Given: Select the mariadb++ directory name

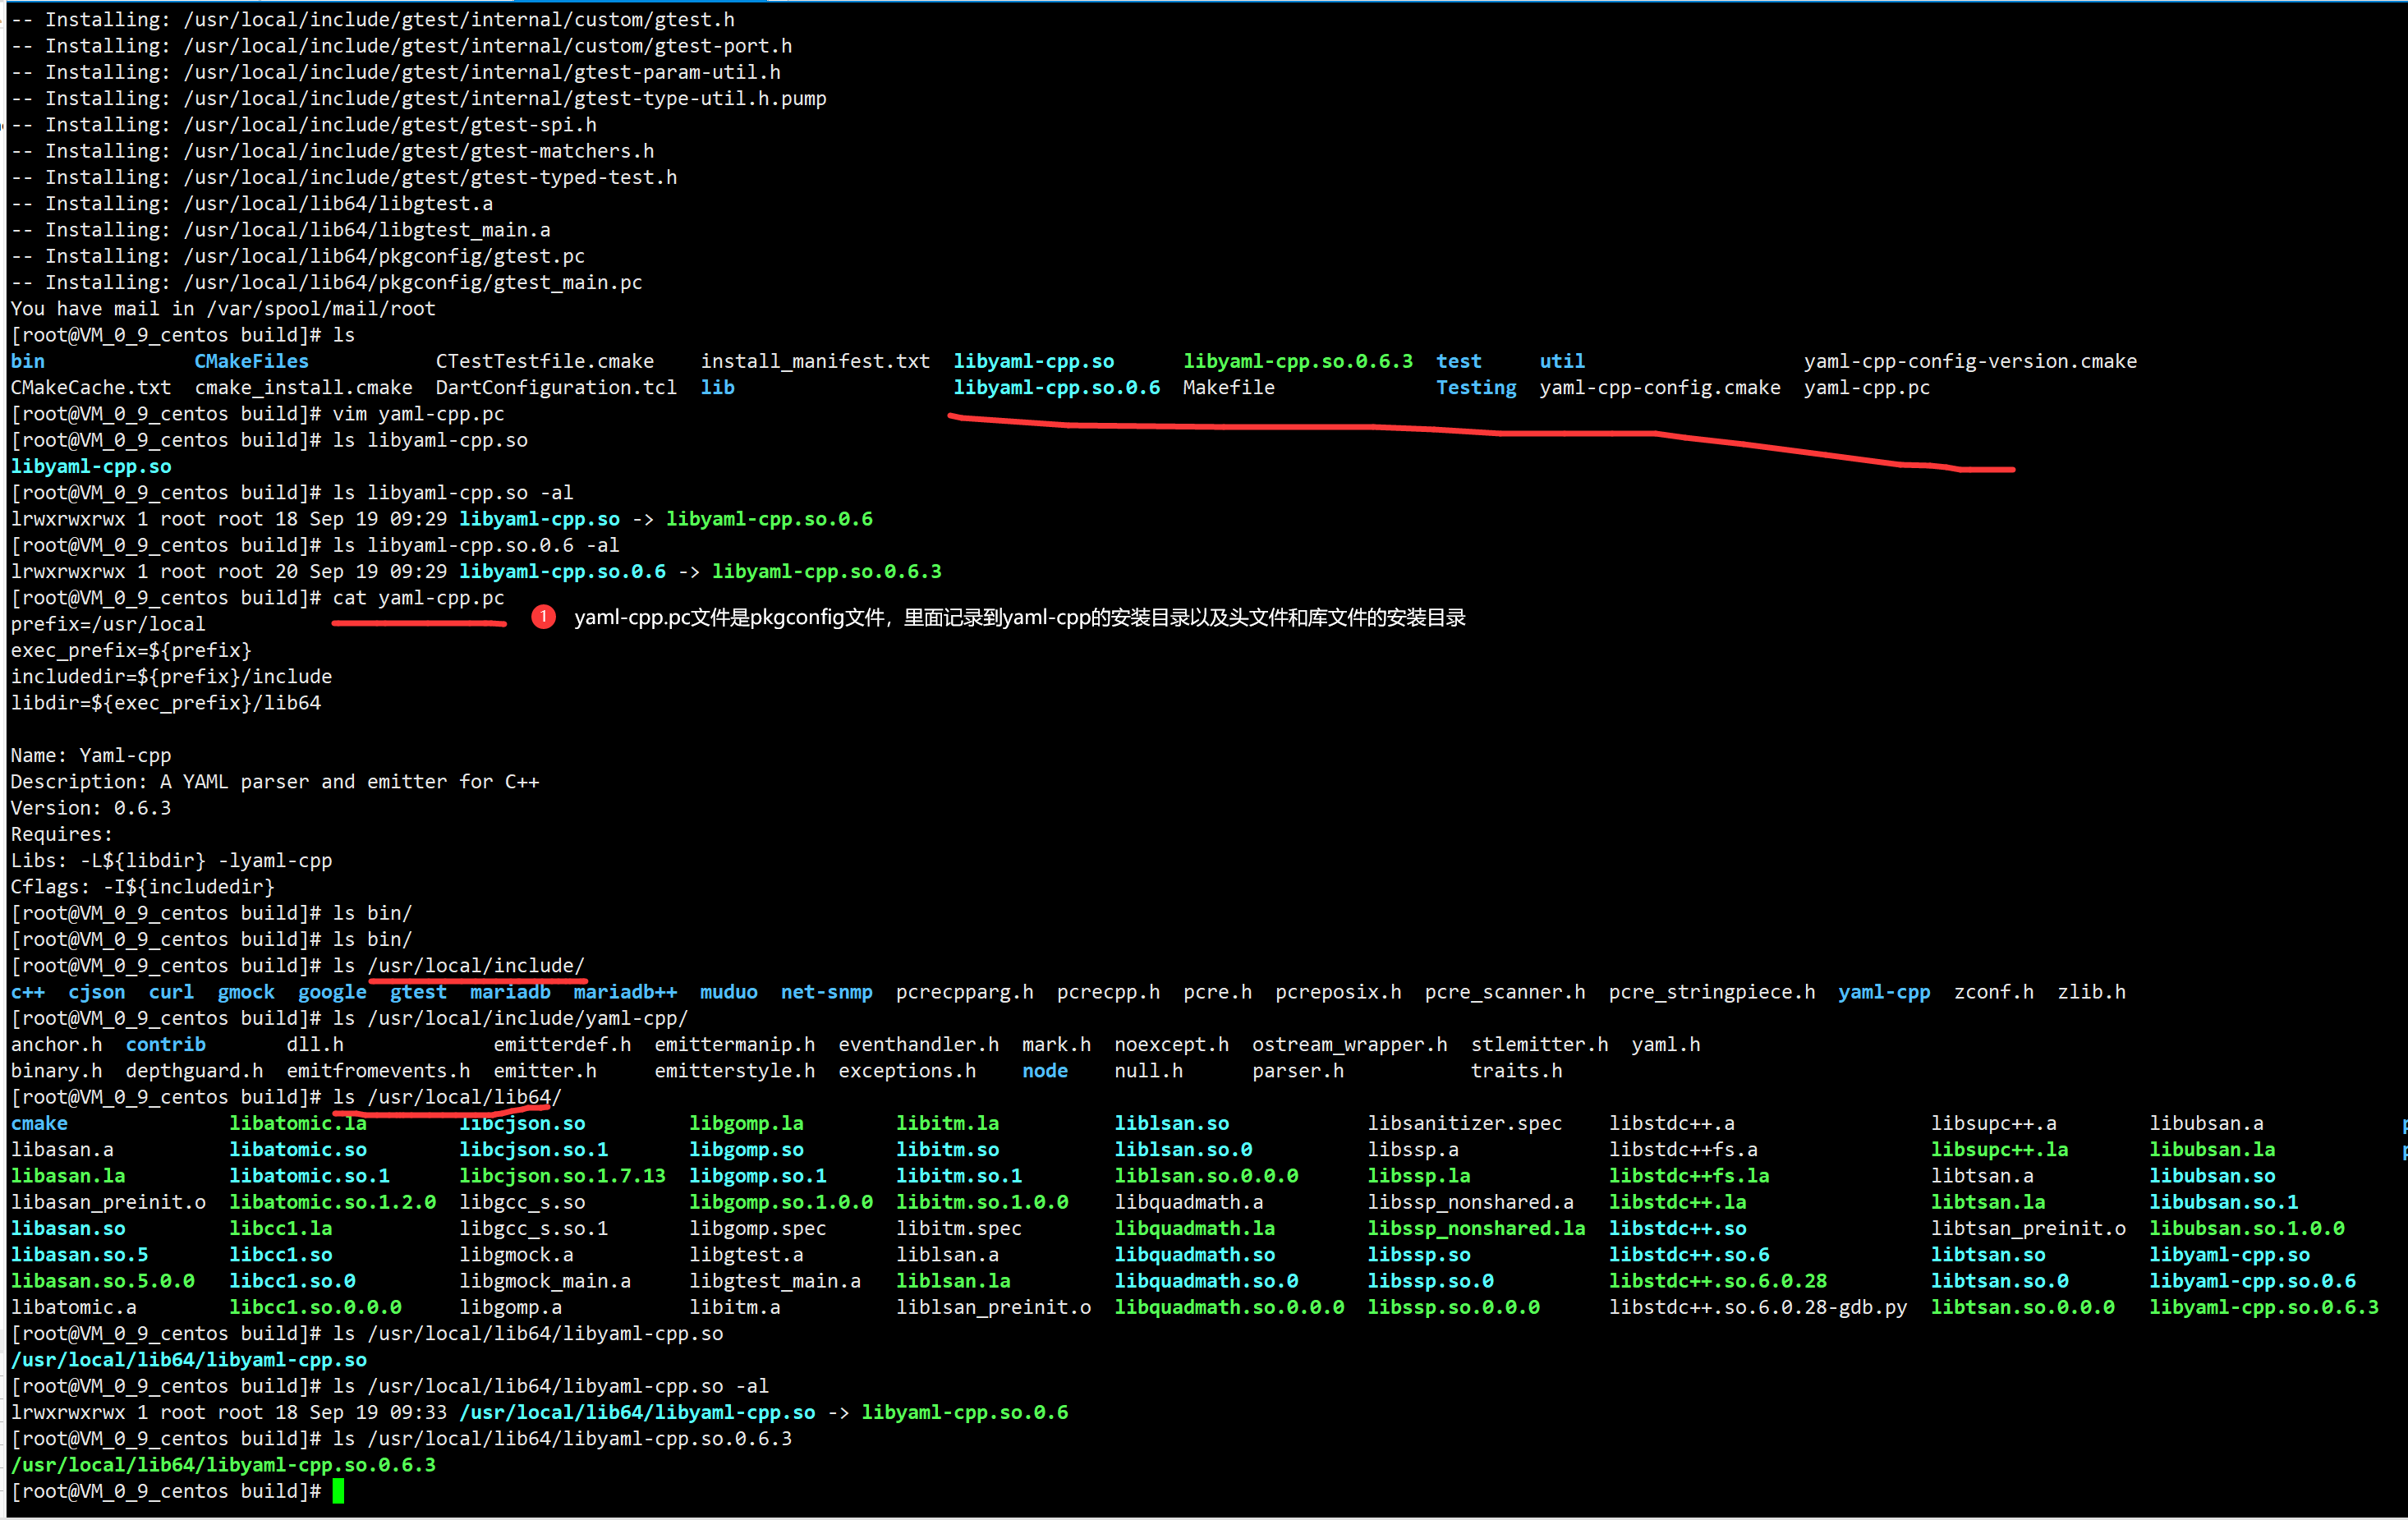Looking at the screenshot, I should [x=625, y=992].
